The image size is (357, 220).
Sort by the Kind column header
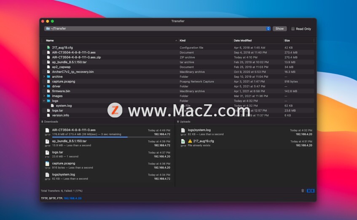pyautogui.click(x=183, y=41)
